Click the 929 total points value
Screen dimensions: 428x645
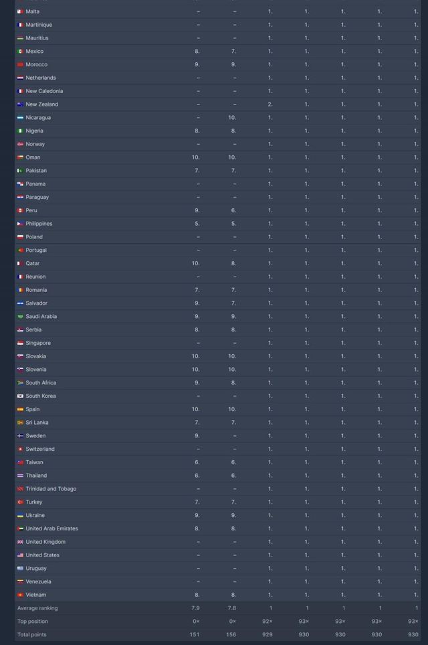[269, 634]
